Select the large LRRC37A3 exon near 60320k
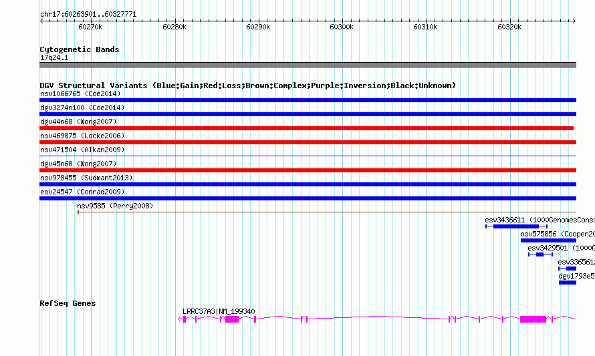 point(533,319)
